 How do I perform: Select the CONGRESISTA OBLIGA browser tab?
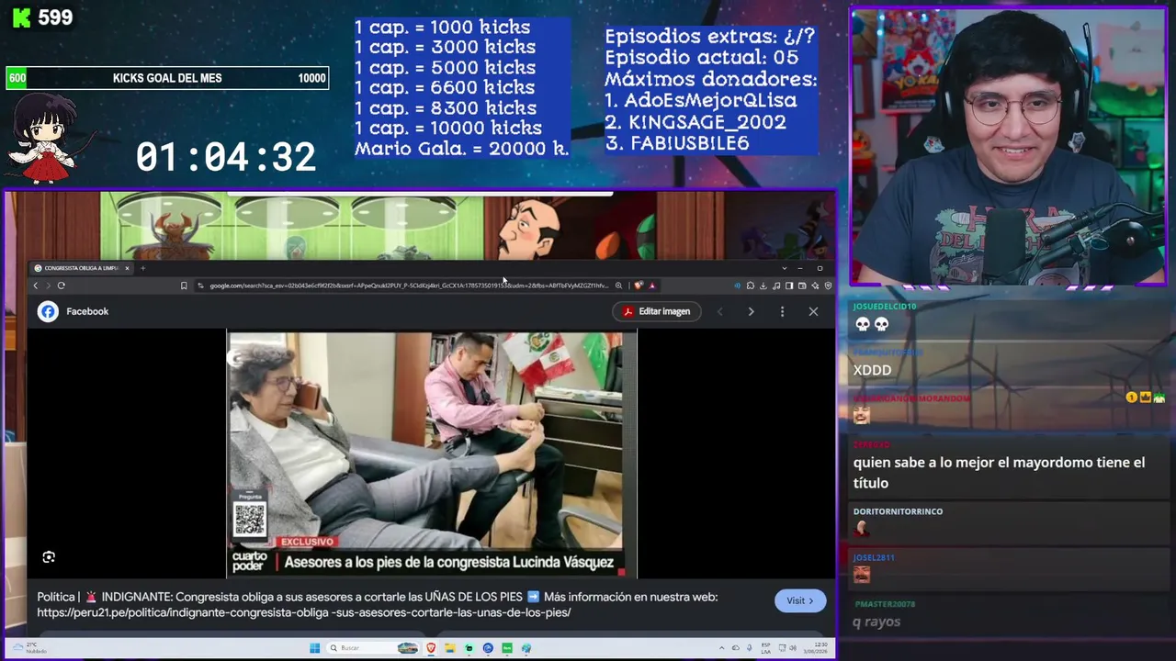coord(81,268)
